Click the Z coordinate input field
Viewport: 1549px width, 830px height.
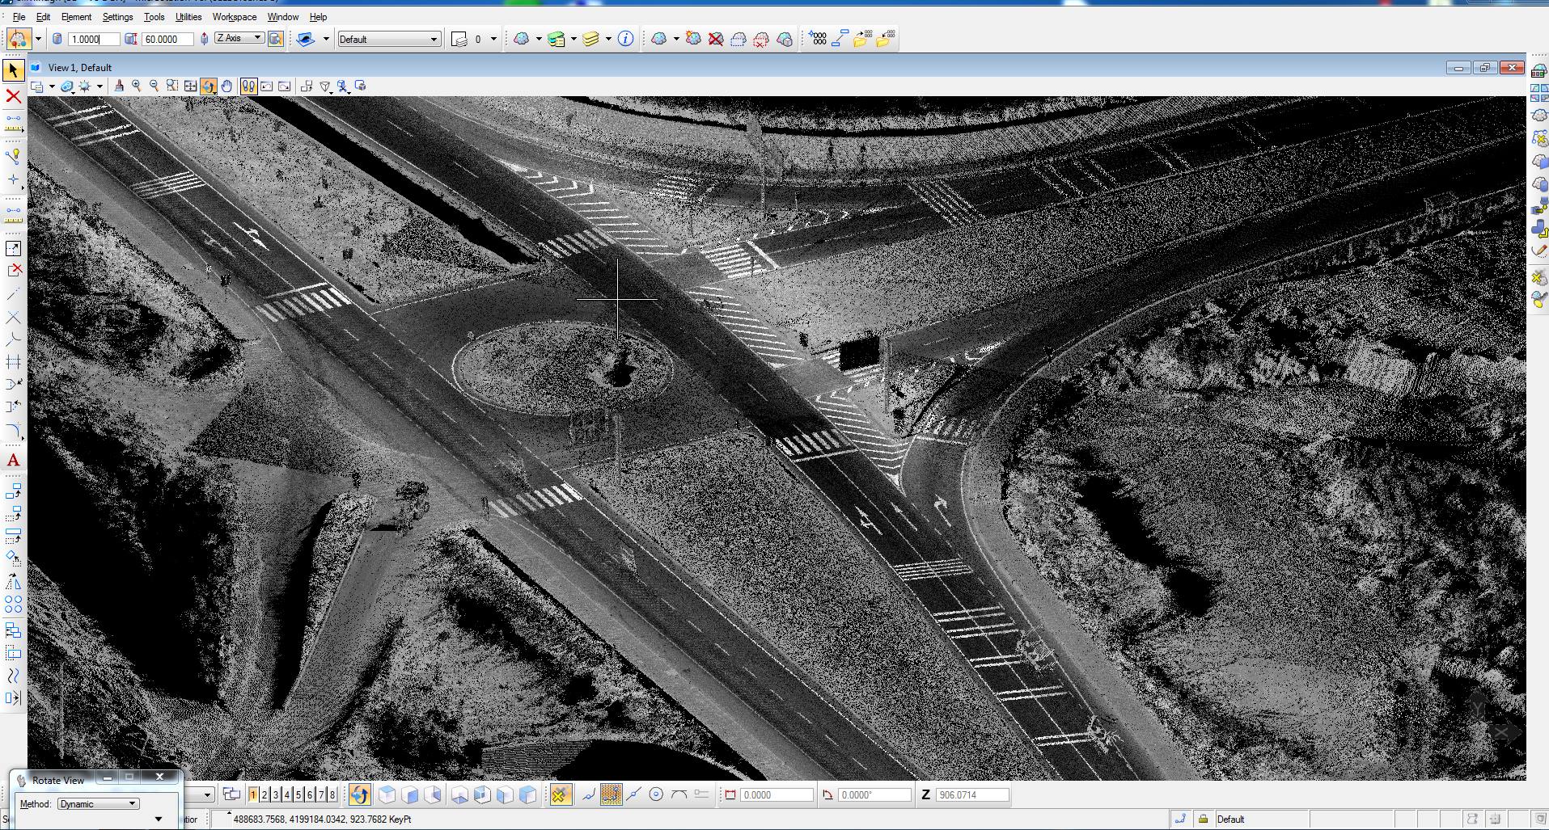tap(972, 795)
